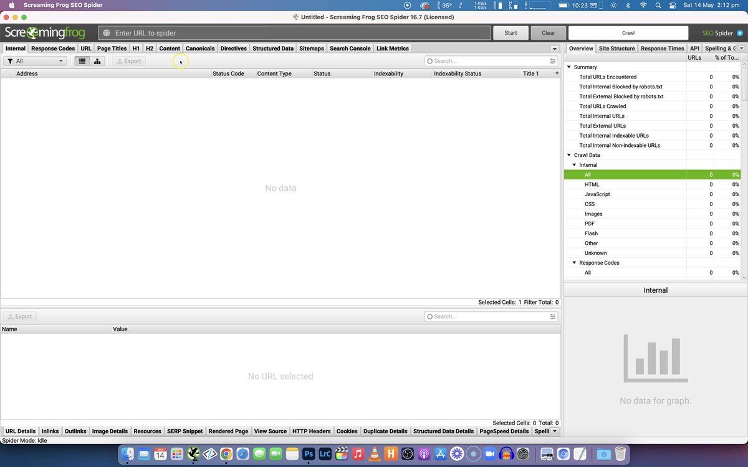Open the Page Titles tab
Viewport: 748px width, 467px height.
tap(112, 49)
